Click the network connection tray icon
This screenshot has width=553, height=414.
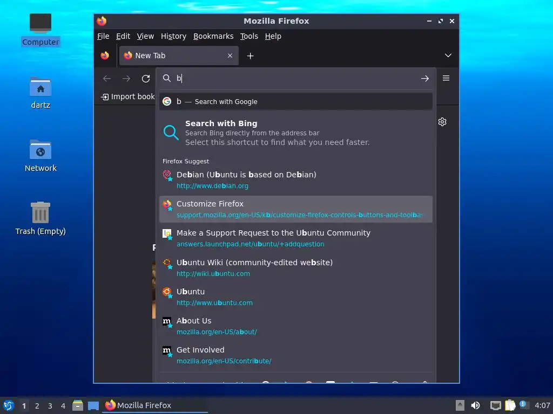tap(496, 405)
